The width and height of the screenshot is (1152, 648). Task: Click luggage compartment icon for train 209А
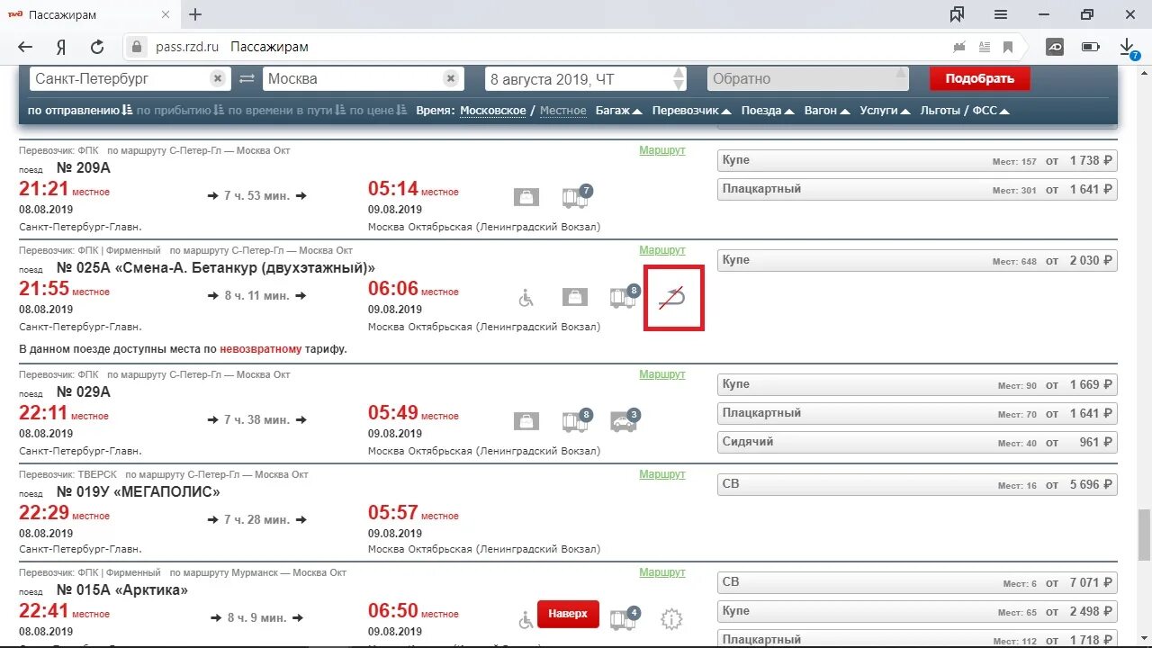tap(575, 195)
